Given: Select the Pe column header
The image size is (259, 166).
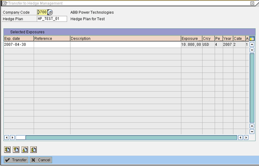Looking at the screenshot, I should [219, 38].
